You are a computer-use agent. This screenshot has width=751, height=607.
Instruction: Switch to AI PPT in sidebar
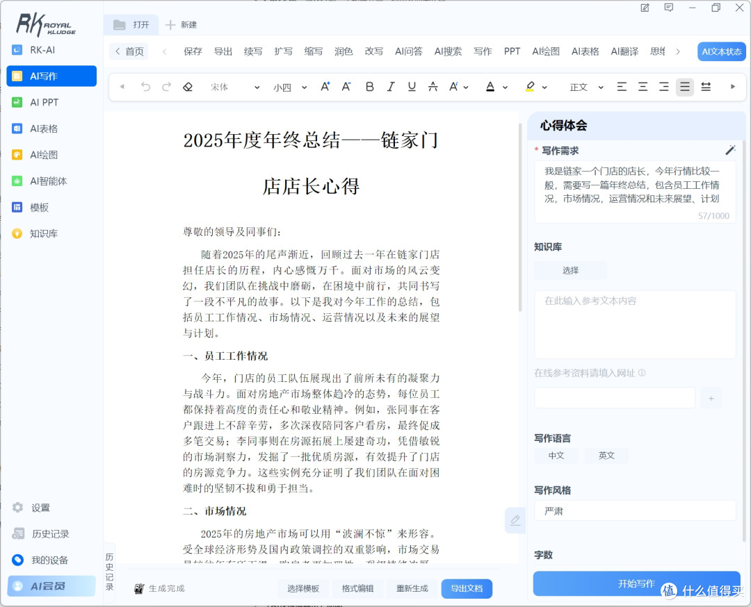pos(51,102)
